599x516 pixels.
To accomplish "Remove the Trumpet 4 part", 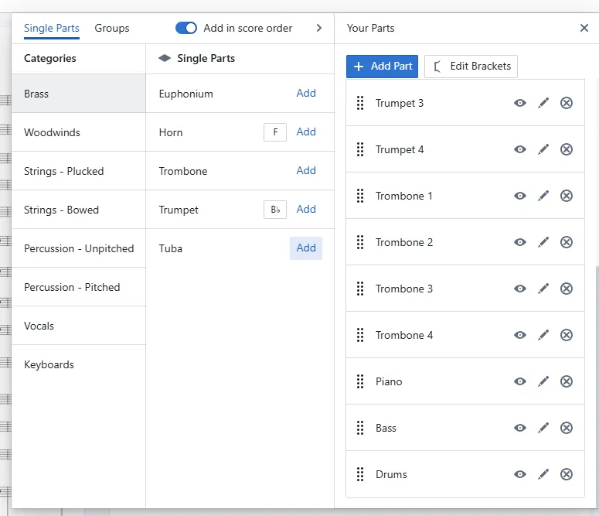I will pyautogui.click(x=567, y=149).
